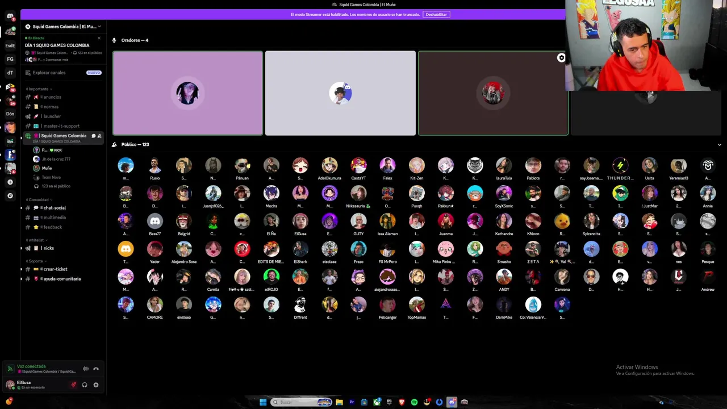
Task: Open the ayuda-comunitaria channel
Action: 63,279
